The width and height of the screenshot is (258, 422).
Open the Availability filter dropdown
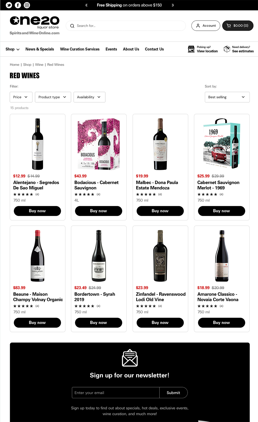tap(89, 97)
